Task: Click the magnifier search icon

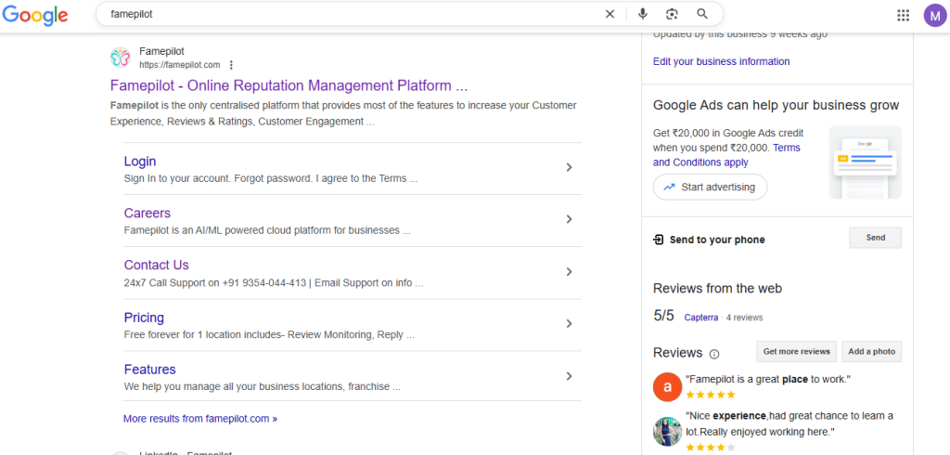Action: point(702,14)
